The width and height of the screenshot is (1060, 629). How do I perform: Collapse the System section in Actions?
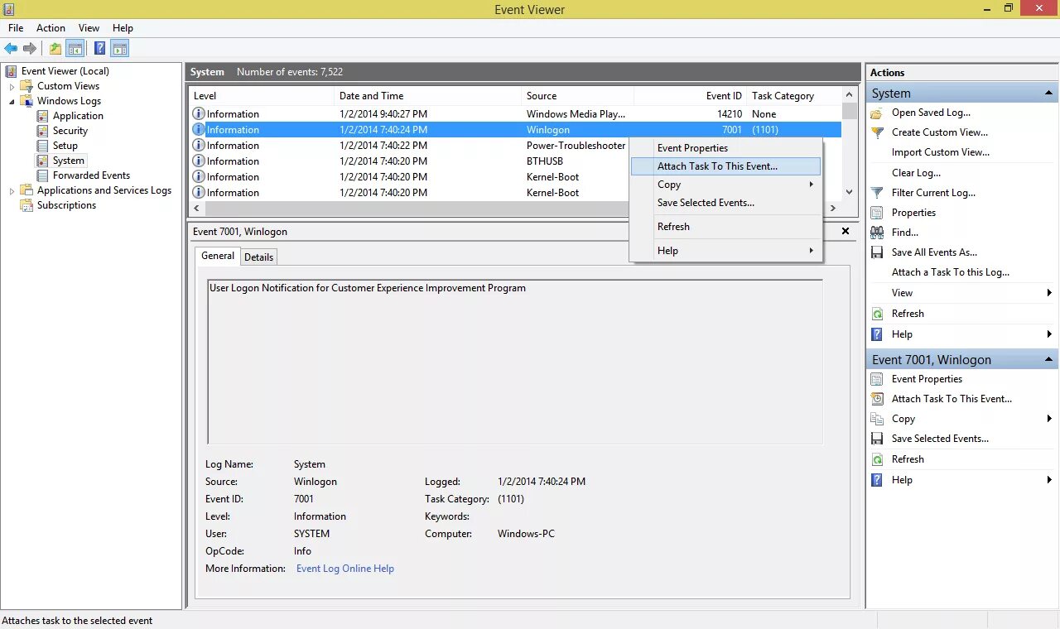point(1048,94)
